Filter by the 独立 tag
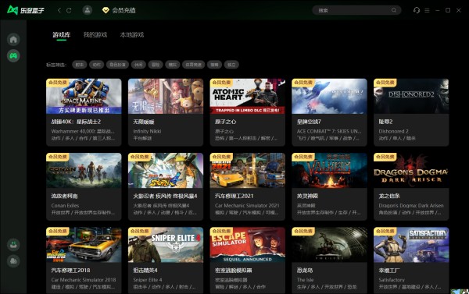The image size is (469, 294). pos(231,65)
